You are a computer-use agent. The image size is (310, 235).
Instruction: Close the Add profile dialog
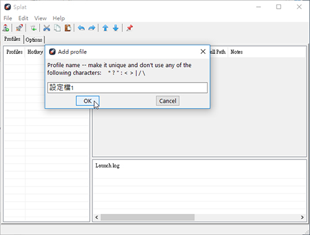[203, 51]
